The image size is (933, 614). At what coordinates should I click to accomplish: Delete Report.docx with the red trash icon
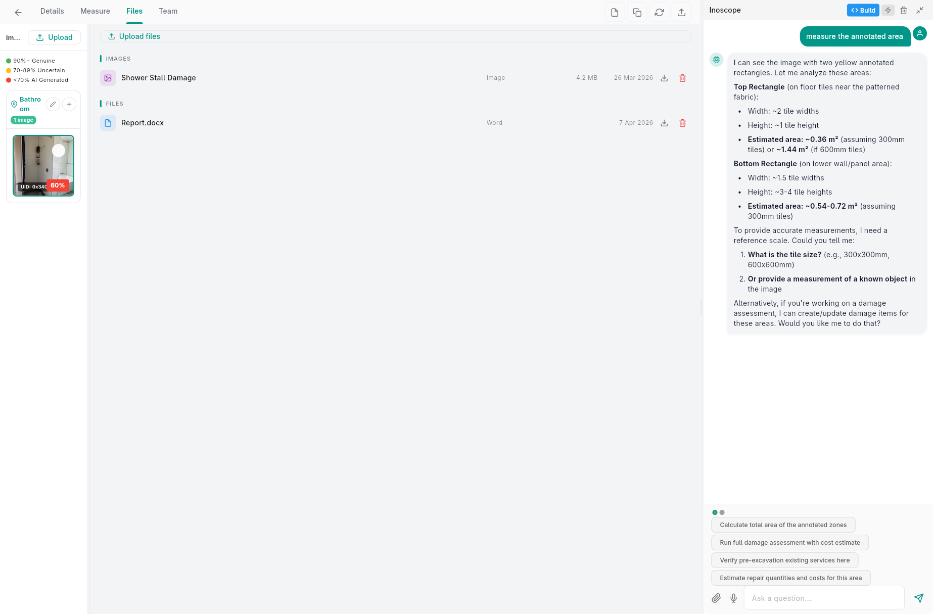point(682,123)
